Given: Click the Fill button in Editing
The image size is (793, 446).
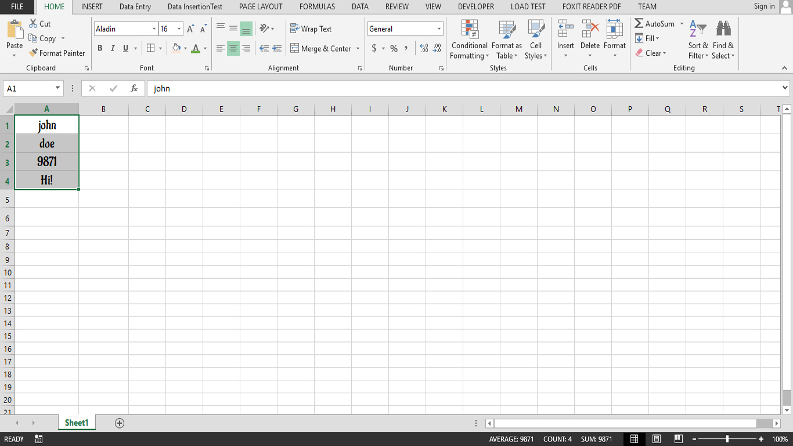Looking at the screenshot, I should (x=647, y=38).
